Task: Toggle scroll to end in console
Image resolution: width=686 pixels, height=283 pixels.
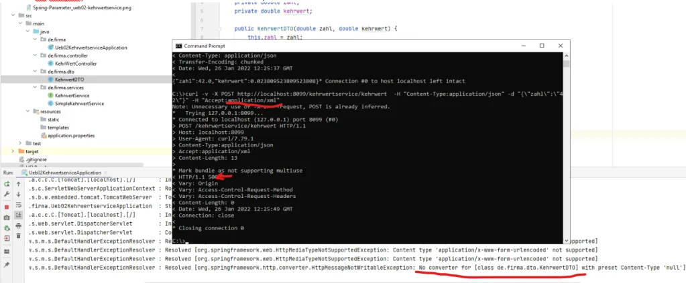Action: coord(18,215)
